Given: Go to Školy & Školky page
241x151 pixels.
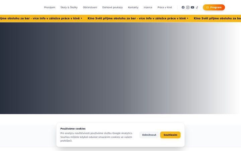Looking at the screenshot, I should tap(69, 7).
